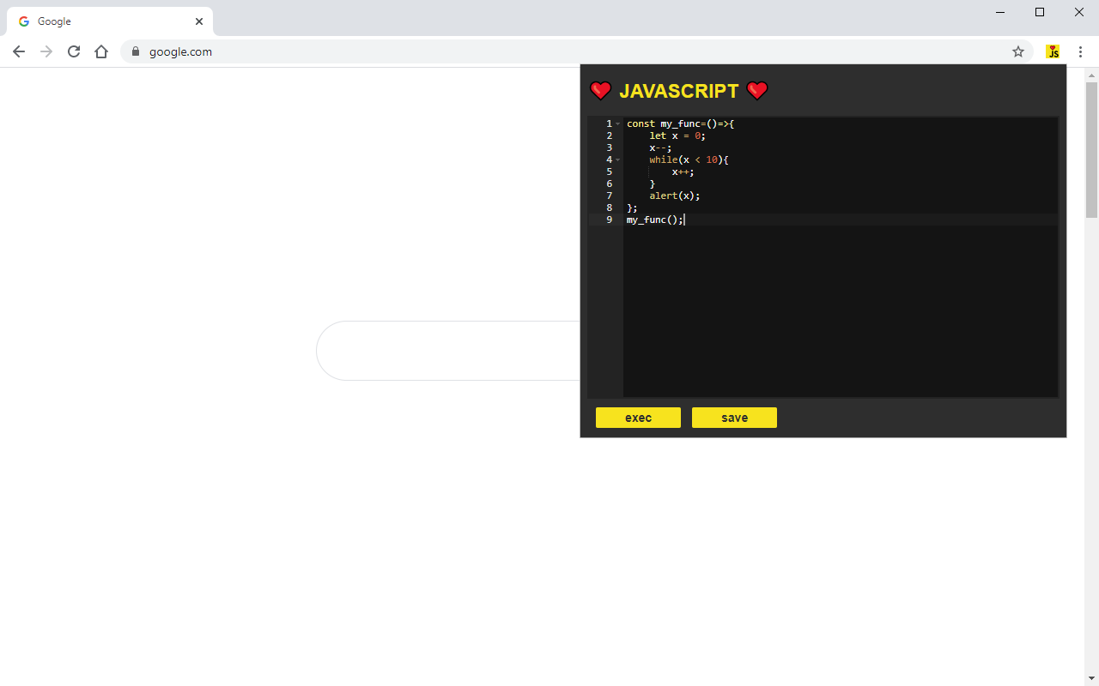Open Chrome's three-dot customize menu
The width and height of the screenshot is (1099, 686).
(1080, 51)
